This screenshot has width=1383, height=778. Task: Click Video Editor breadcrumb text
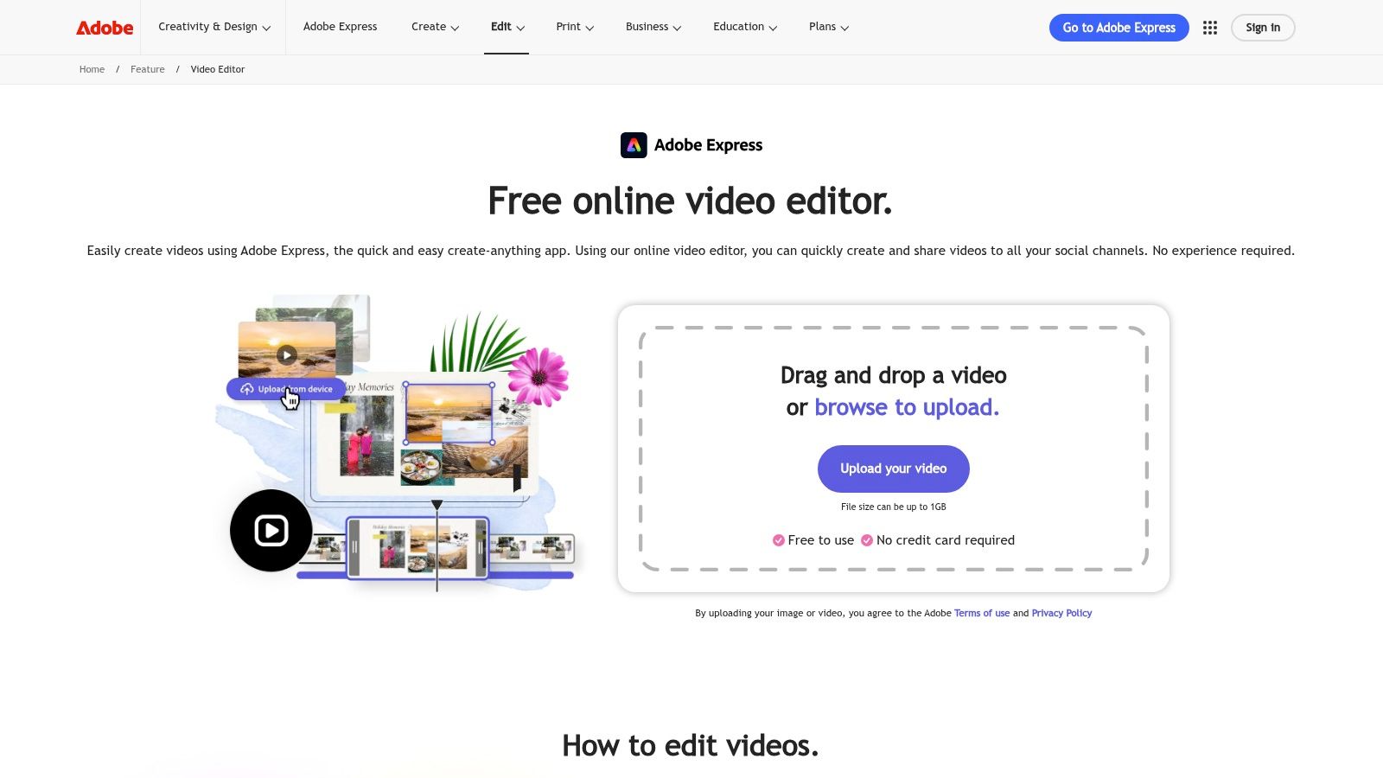tap(218, 69)
